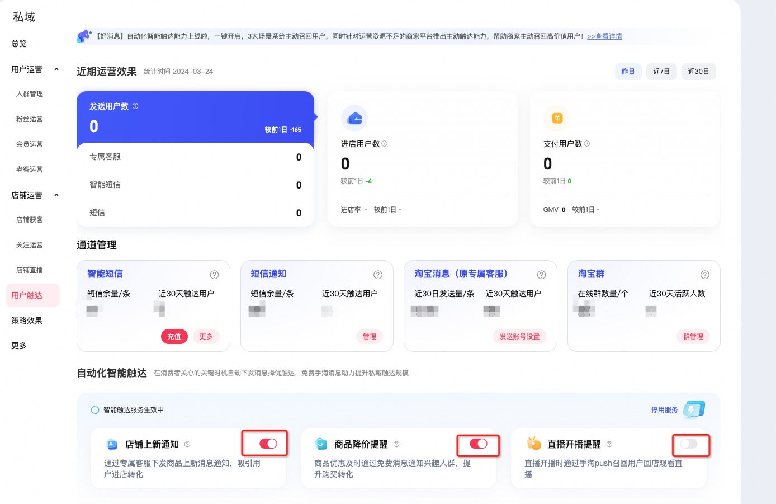The image size is (776, 504).
Task: Open 老客运营 menu item
Action: [30, 169]
